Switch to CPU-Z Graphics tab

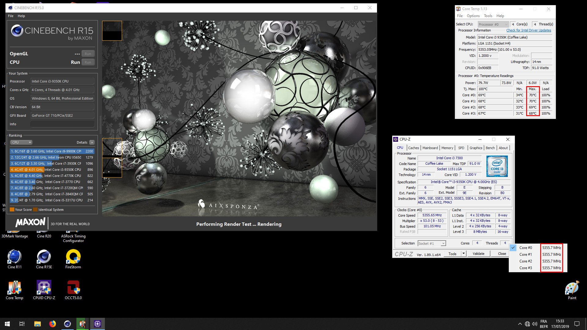[x=476, y=148]
